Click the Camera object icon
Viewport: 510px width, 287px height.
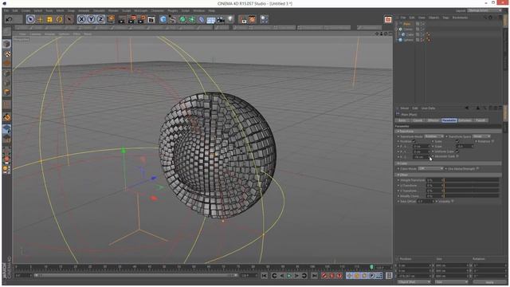pos(221,19)
